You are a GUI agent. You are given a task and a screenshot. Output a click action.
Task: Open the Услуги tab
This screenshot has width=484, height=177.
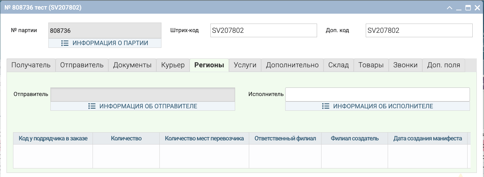[x=245, y=65]
